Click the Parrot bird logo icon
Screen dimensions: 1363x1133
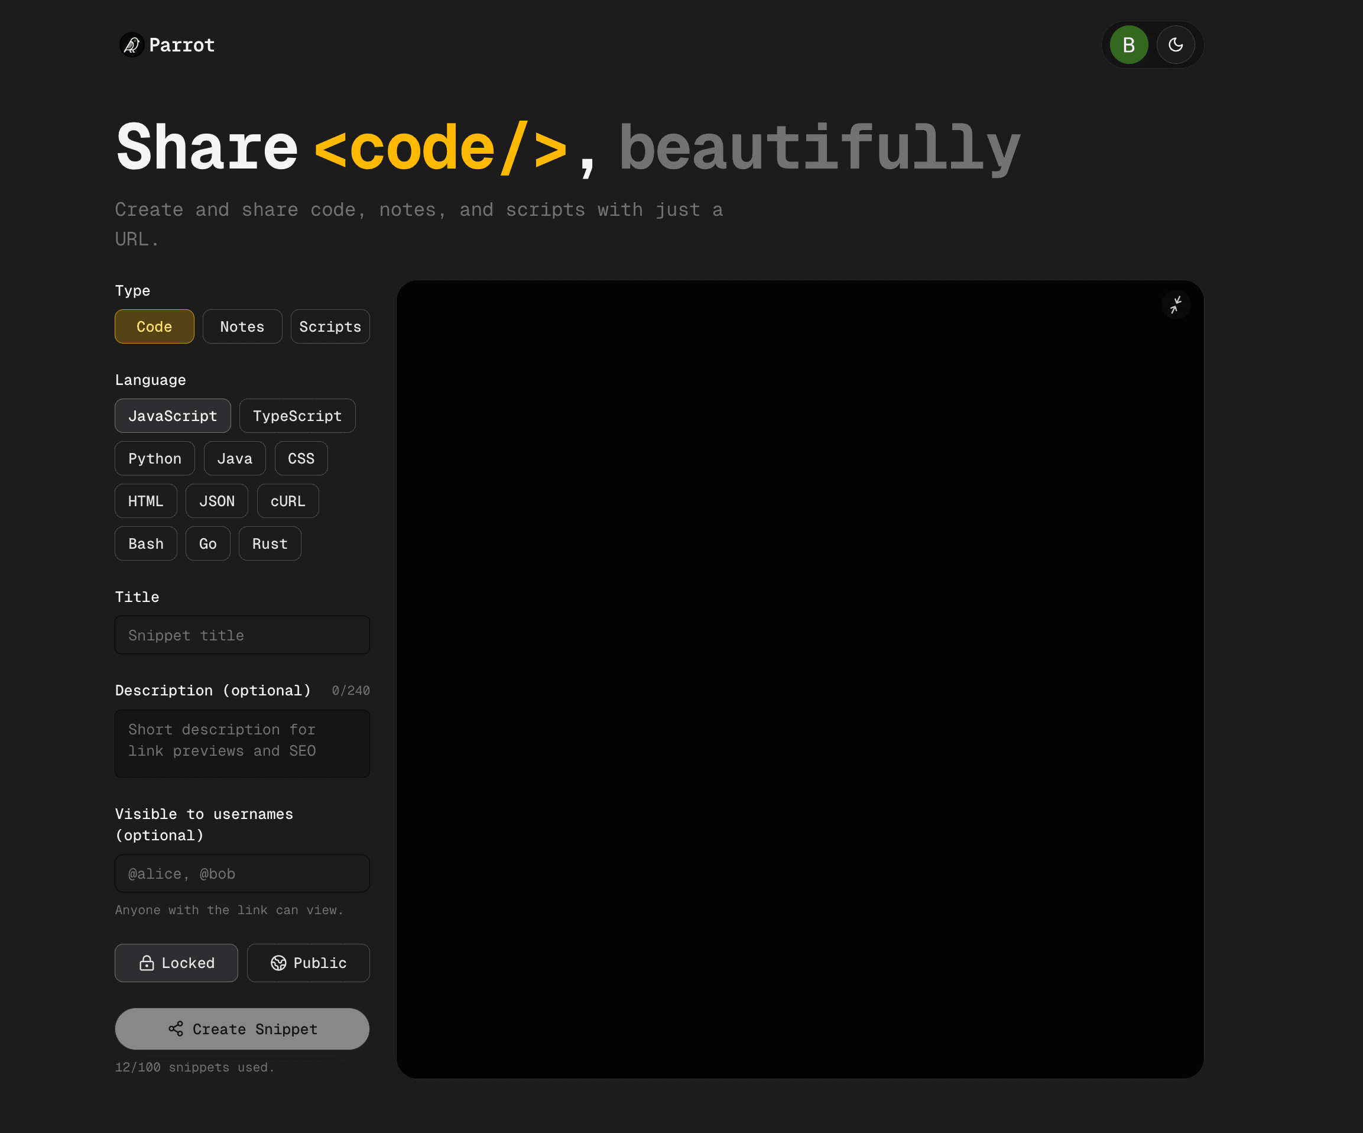pos(132,45)
